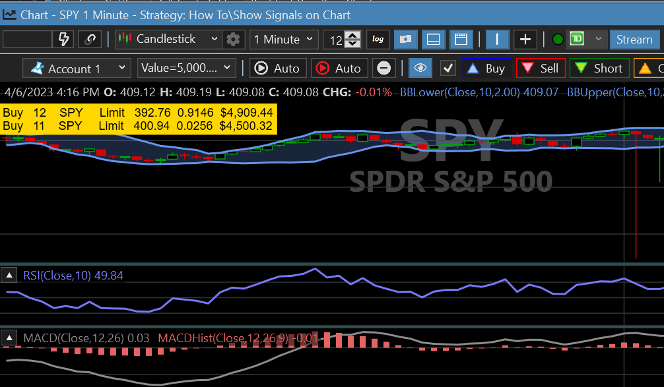The height and width of the screenshot is (387, 664).
Task: Click the 4/6/2023 4:16 PM date label
Action: [51, 92]
